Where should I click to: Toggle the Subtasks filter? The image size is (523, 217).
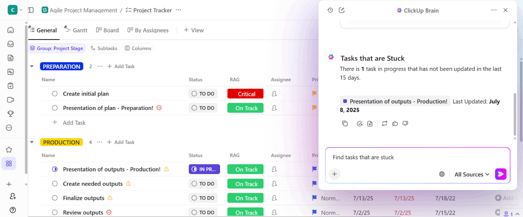coord(103,48)
